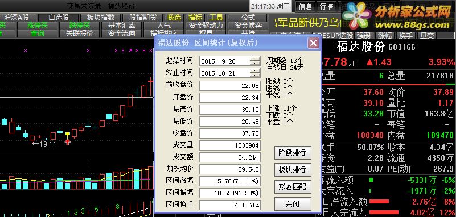Switch to the 行情 tab

point(327,6)
